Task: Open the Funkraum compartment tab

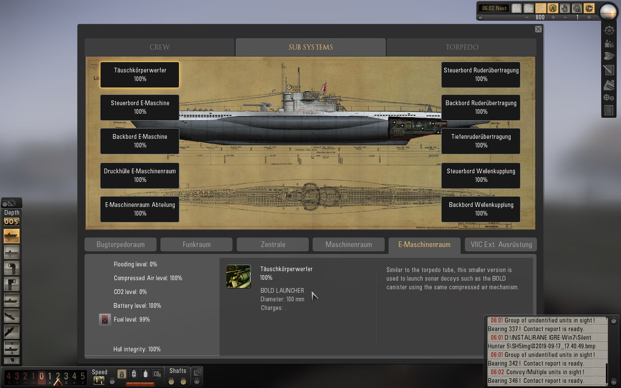Action: pyautogui.click(x=196, y=244)
